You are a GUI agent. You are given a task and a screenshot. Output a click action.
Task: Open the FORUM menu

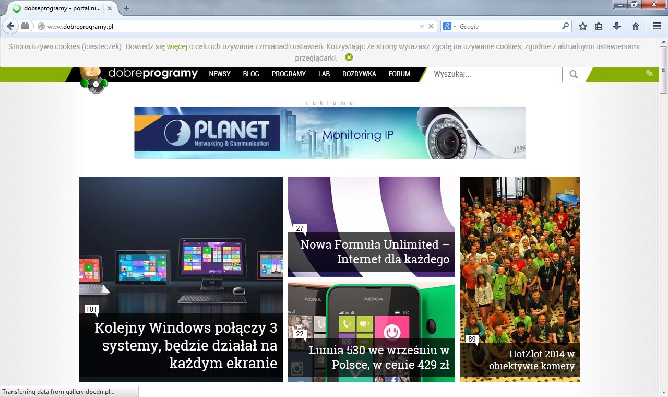point(399,74)
